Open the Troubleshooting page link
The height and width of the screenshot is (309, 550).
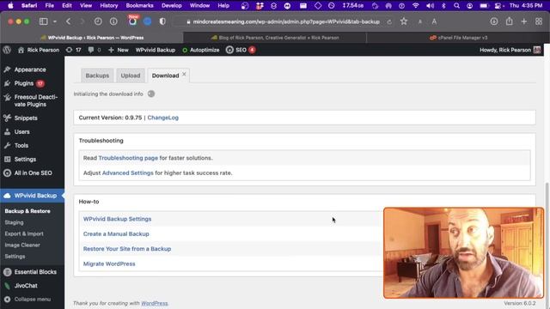click(x=128, y=158)
